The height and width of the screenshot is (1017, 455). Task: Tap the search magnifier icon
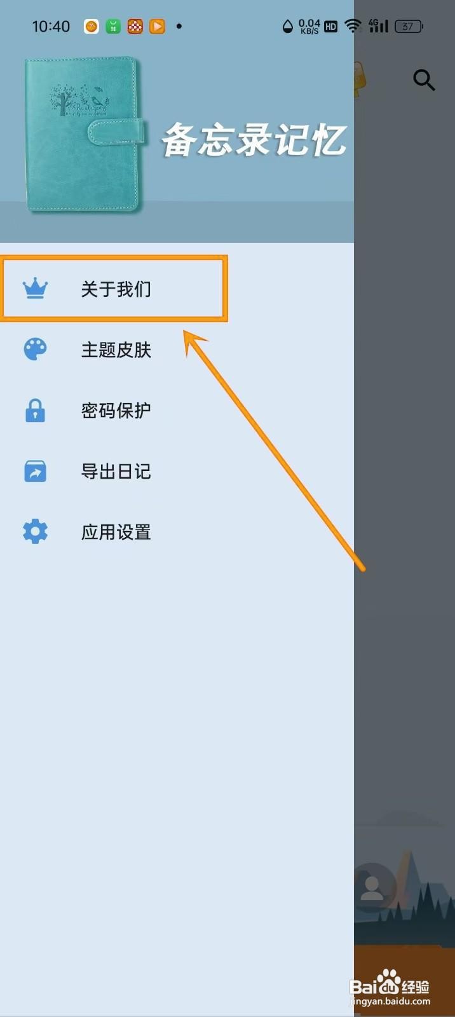(x=424, y=79)
